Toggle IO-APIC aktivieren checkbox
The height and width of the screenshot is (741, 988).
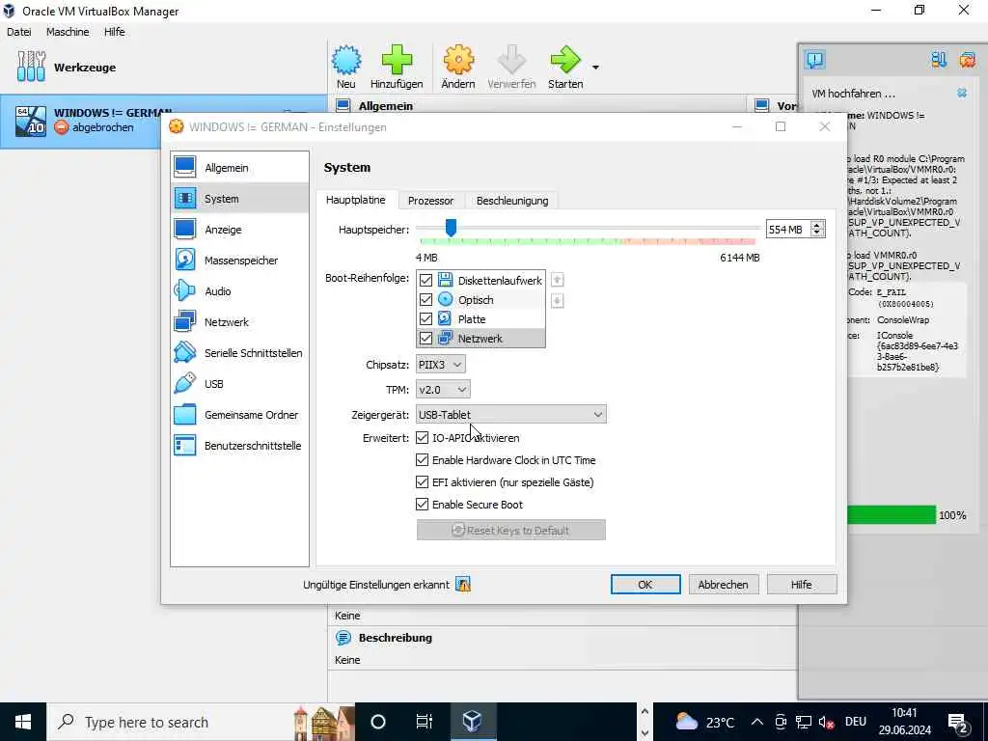tap(423, 437)
